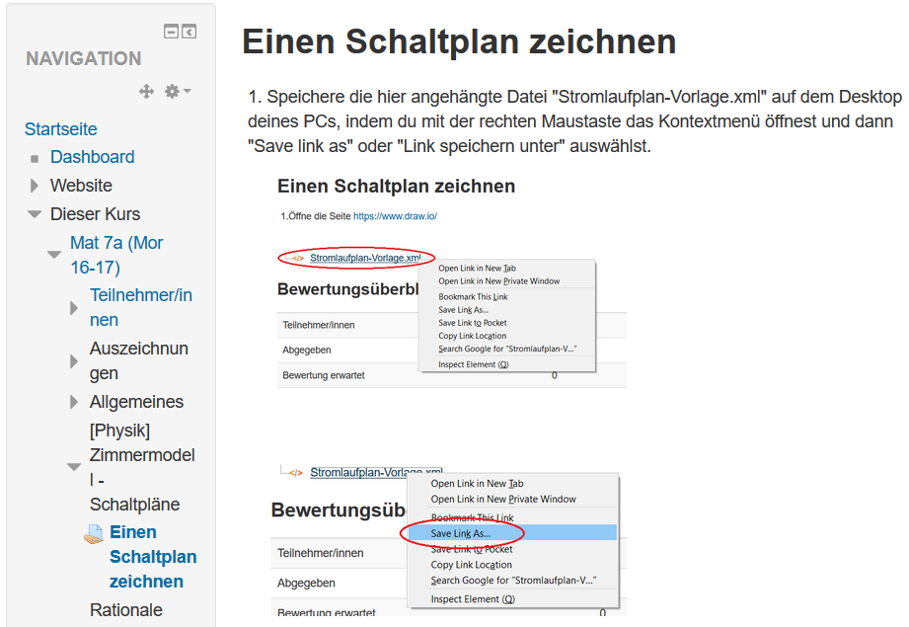This screenshot has height=627, width=909.
Task: Dock the Navigation block to the side
Action: tap(189, 32)
